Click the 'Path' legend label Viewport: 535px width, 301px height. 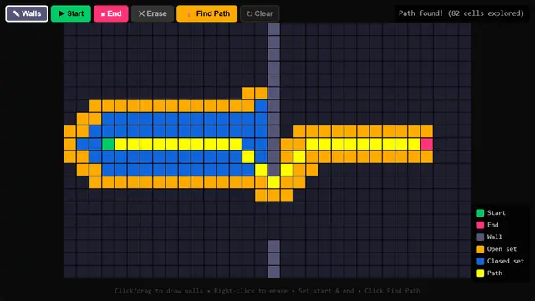pyautogui.click(x=494, y=273)
